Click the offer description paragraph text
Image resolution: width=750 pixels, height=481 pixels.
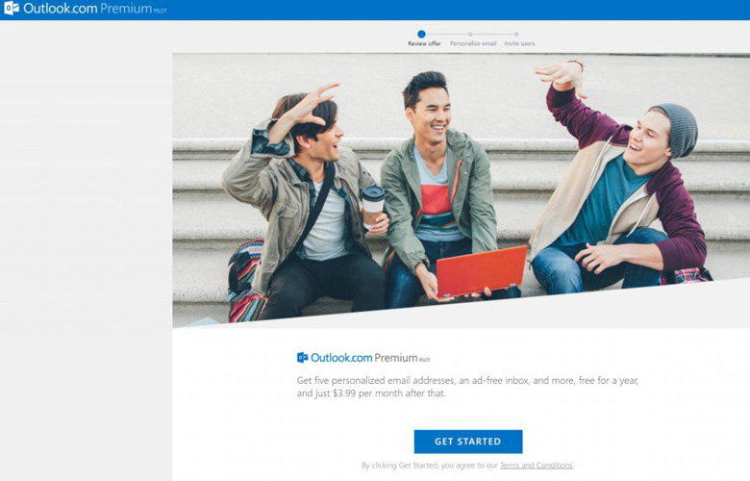click(x=467, y=387)
